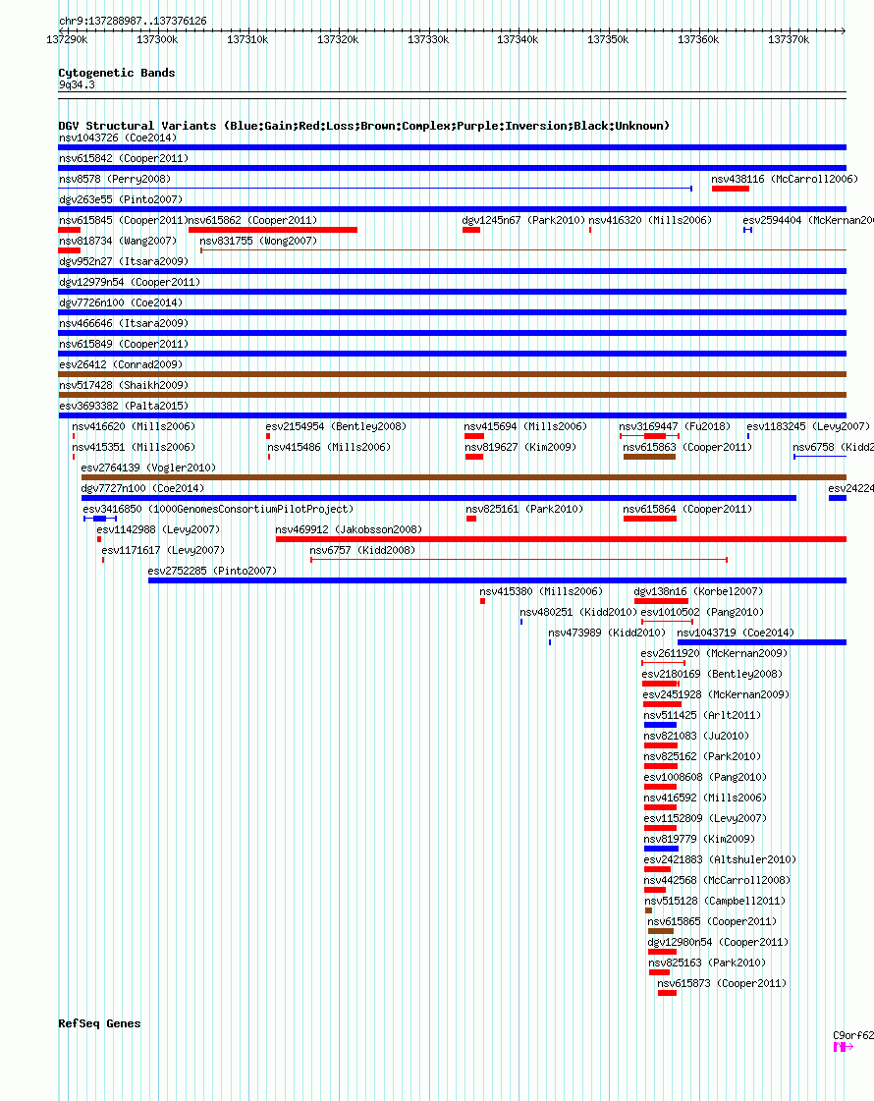Viewport: 874px width, 1101px height.
Task: Click esv1010502 (Pang2010) label
Action: (702, 612)
